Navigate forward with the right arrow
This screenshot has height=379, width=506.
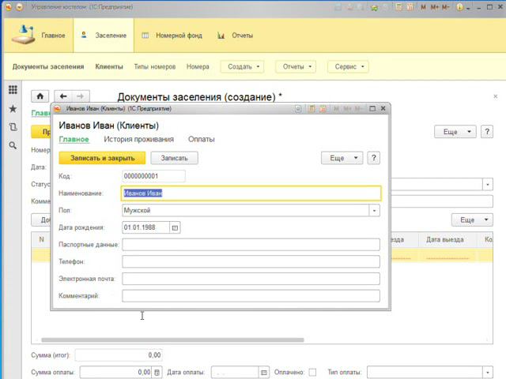click(x=81, y=96)
